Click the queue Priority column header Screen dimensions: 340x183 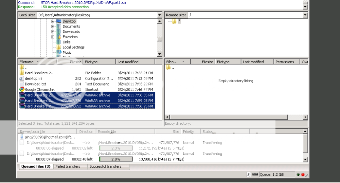(191, 132)
